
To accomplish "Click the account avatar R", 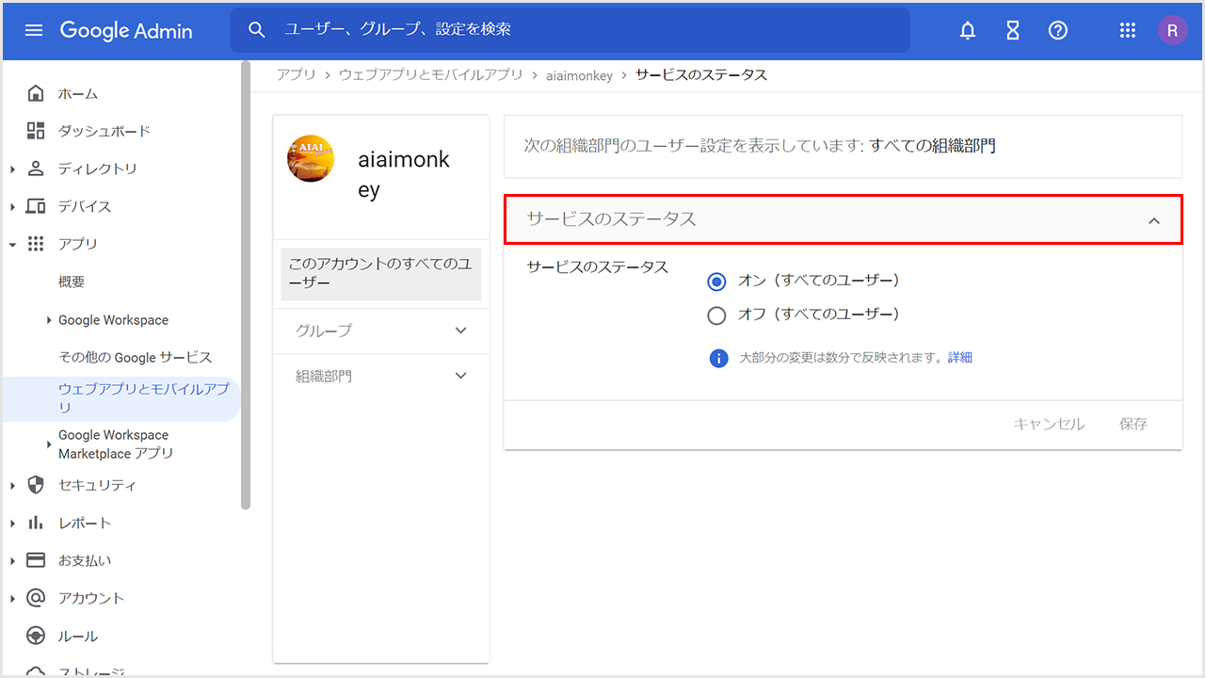I will point(1172,30).
